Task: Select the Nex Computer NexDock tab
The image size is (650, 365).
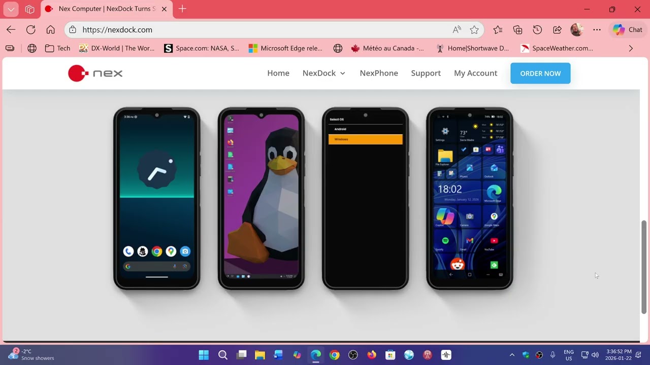Action: [107, 9]
